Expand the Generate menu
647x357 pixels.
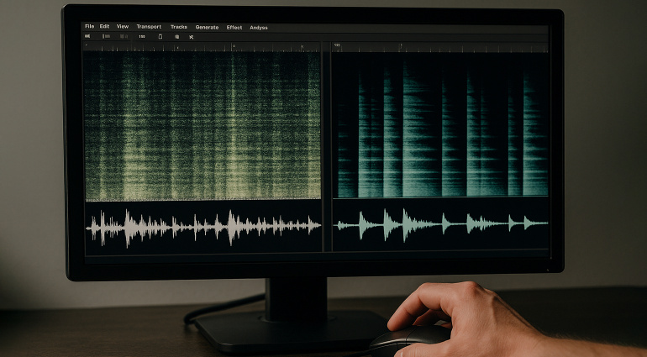(207, 27)
